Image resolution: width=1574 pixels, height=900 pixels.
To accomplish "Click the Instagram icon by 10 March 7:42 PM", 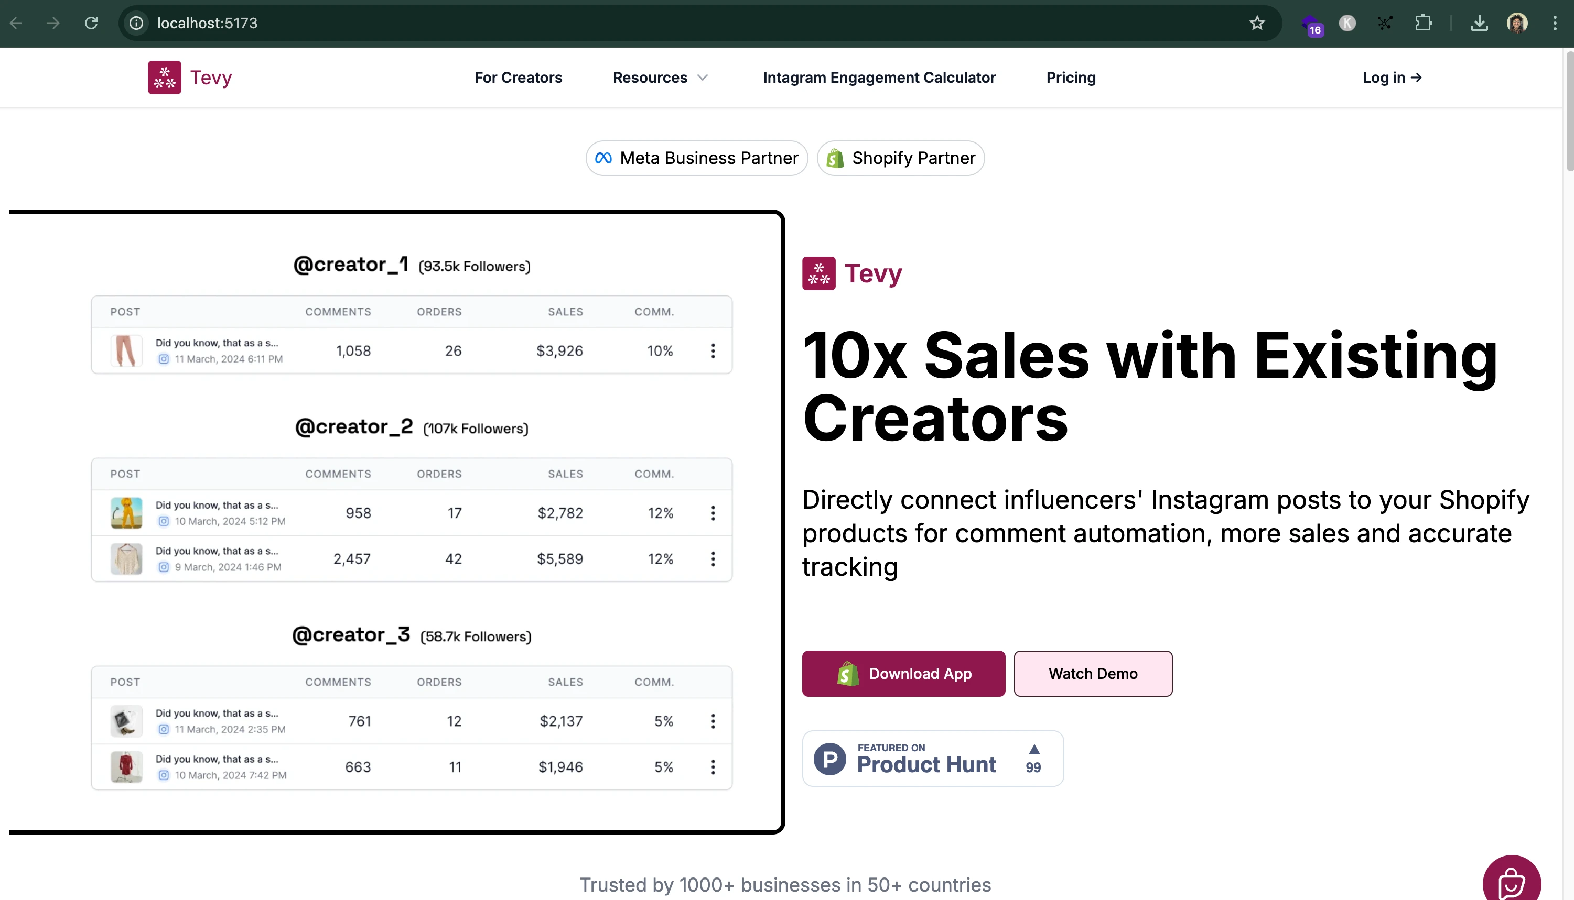I will tap(163, 775).
